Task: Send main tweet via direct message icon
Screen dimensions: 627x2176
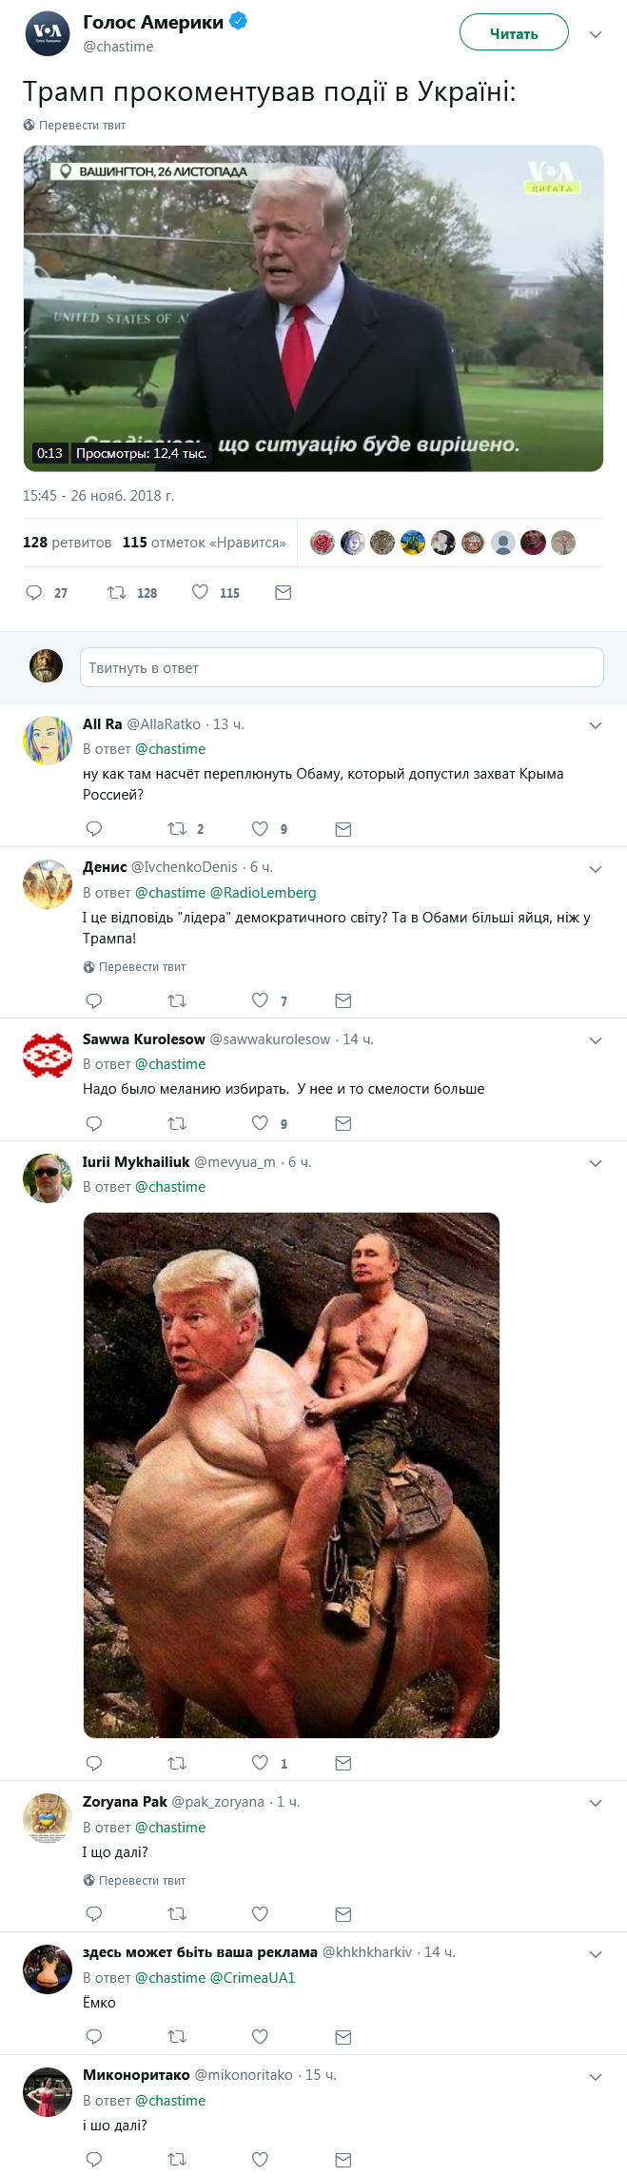Action: [x=283, y=593]
